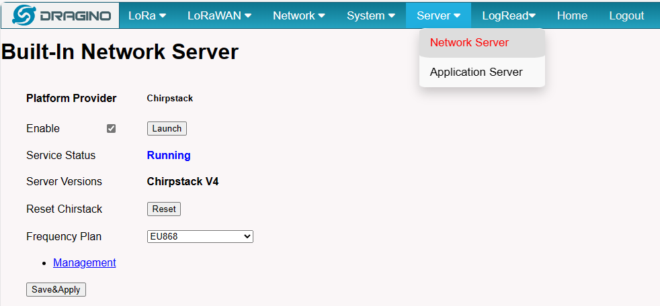This screenshot has height=306, width=660.
Task: Click the Frequency Plan label
Action: 64,237
